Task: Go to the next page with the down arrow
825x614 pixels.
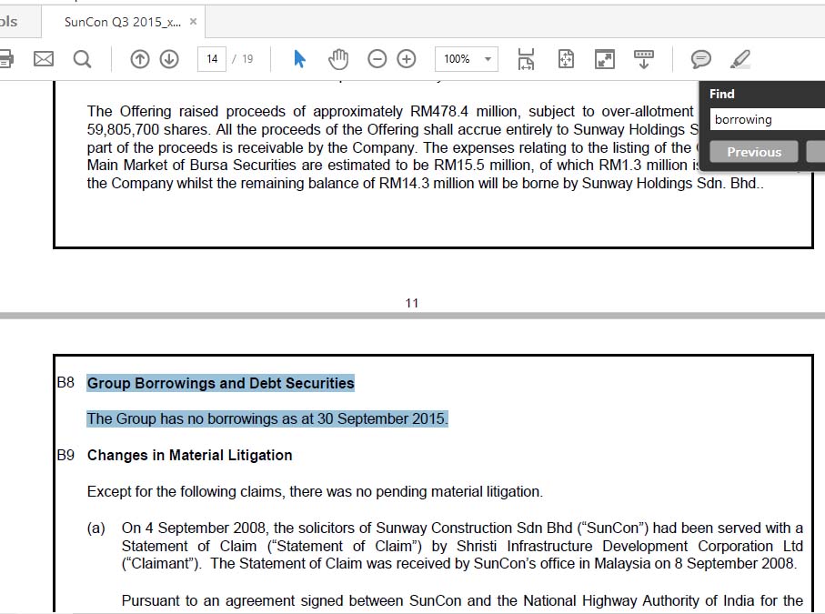Action: (169, 59)
